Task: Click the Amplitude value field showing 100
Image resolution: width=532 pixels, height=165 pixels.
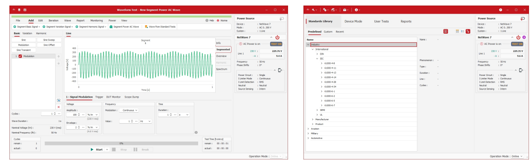Action: 76,115
